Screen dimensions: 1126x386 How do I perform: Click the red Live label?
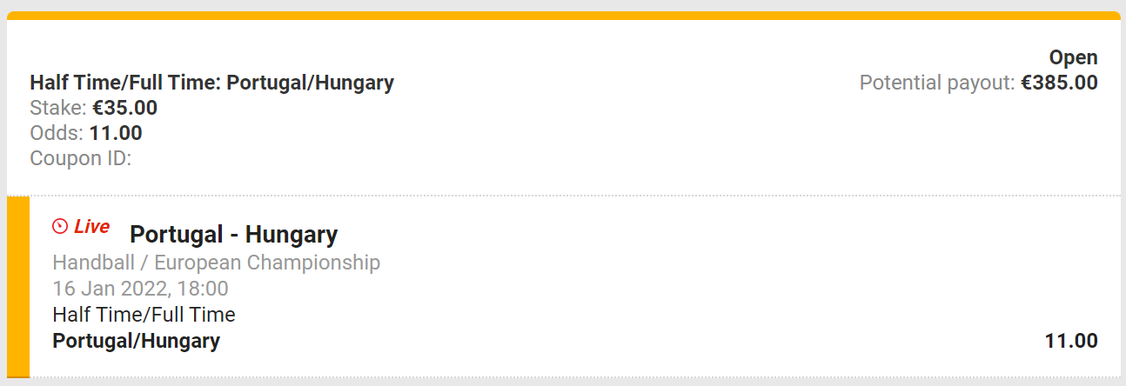click(91, 227)
